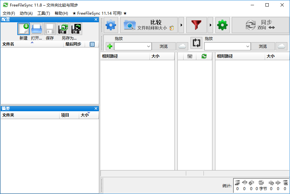Click the swap sides icon between folder panes
Image resolution: width=290 pixels, height=194 pixels.
coord(196,43)
